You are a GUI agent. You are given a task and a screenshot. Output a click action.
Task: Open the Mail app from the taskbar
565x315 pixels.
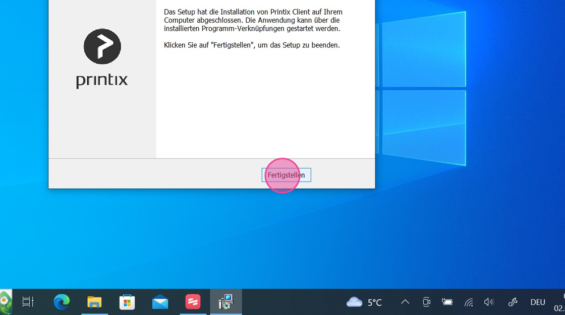coord(160,302)
